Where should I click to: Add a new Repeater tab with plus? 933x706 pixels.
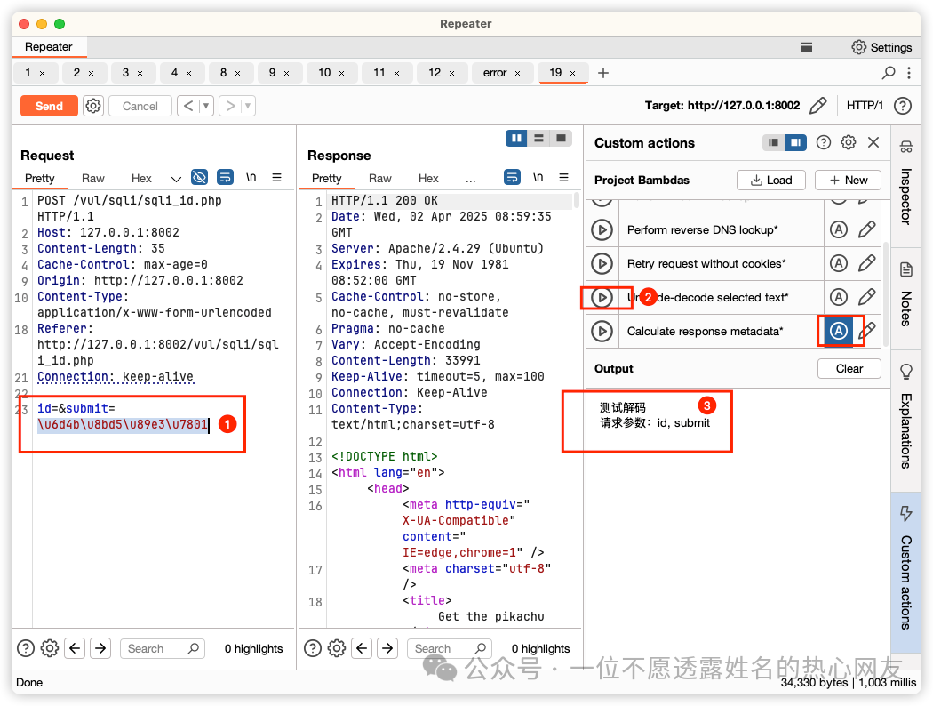click(603, 73)
